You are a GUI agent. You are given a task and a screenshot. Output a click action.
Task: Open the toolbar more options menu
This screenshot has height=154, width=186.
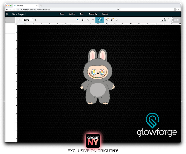coord(117,20)
